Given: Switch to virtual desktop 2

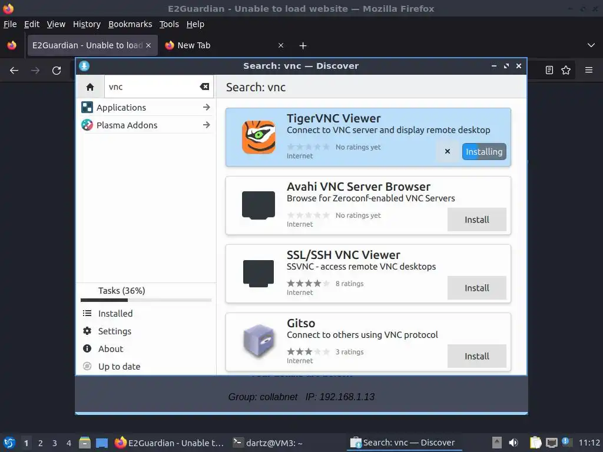Looking at the screenshot, I should click(x=41, y=443).
